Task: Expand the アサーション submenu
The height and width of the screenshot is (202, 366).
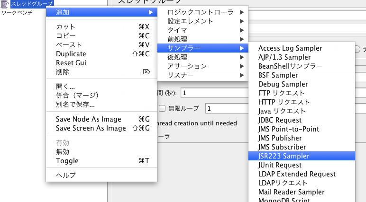Action: click(x=202, y=66)
